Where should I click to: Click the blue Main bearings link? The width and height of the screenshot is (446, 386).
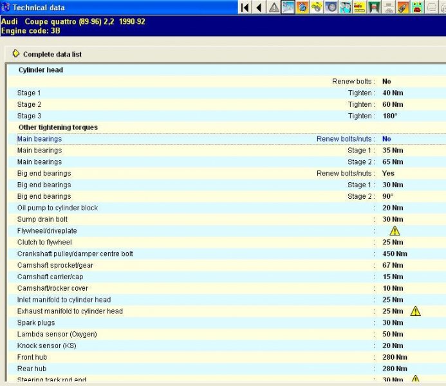click(39, 139)
